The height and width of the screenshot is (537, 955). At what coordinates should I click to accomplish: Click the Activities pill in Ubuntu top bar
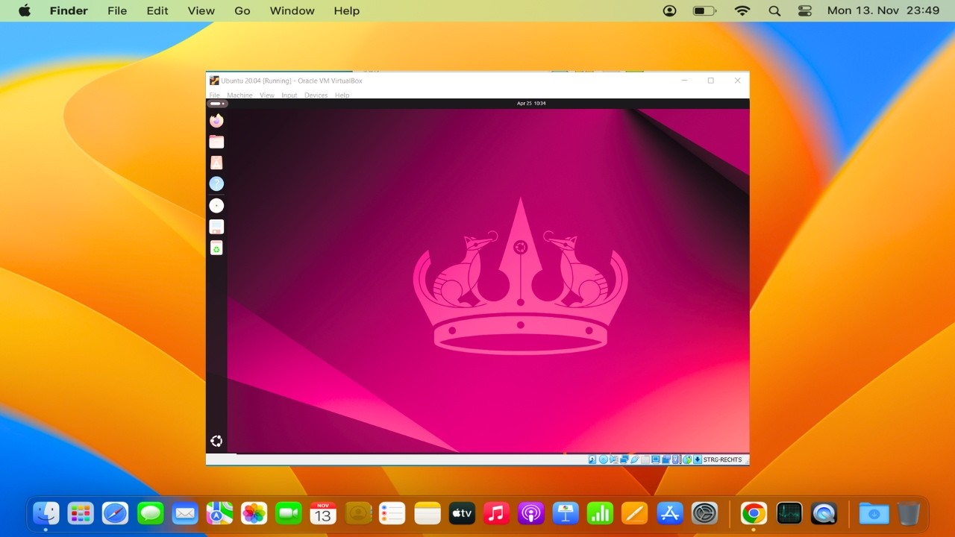tap(217, 104)
